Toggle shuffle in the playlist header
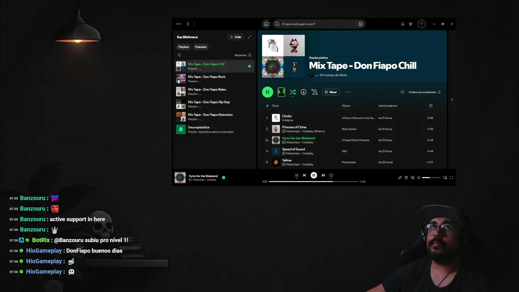The image size is (519, 292). pyautogui.click(x=292, y=92)
